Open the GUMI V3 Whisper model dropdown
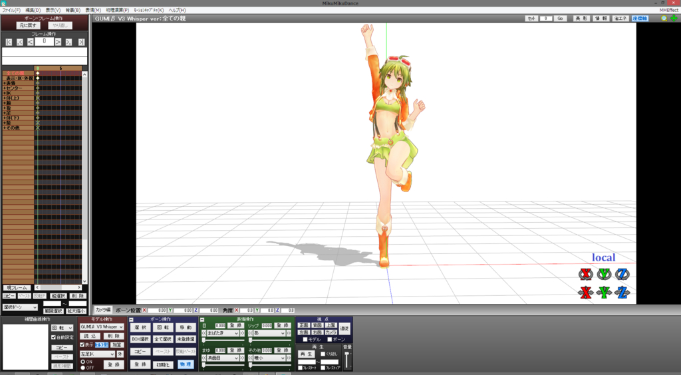Viewport: 681px width, 375px height. (x=102, y=327)
